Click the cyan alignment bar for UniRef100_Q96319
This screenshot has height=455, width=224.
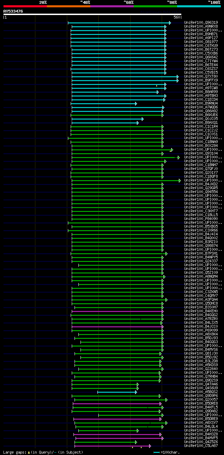tap(119, 23)
